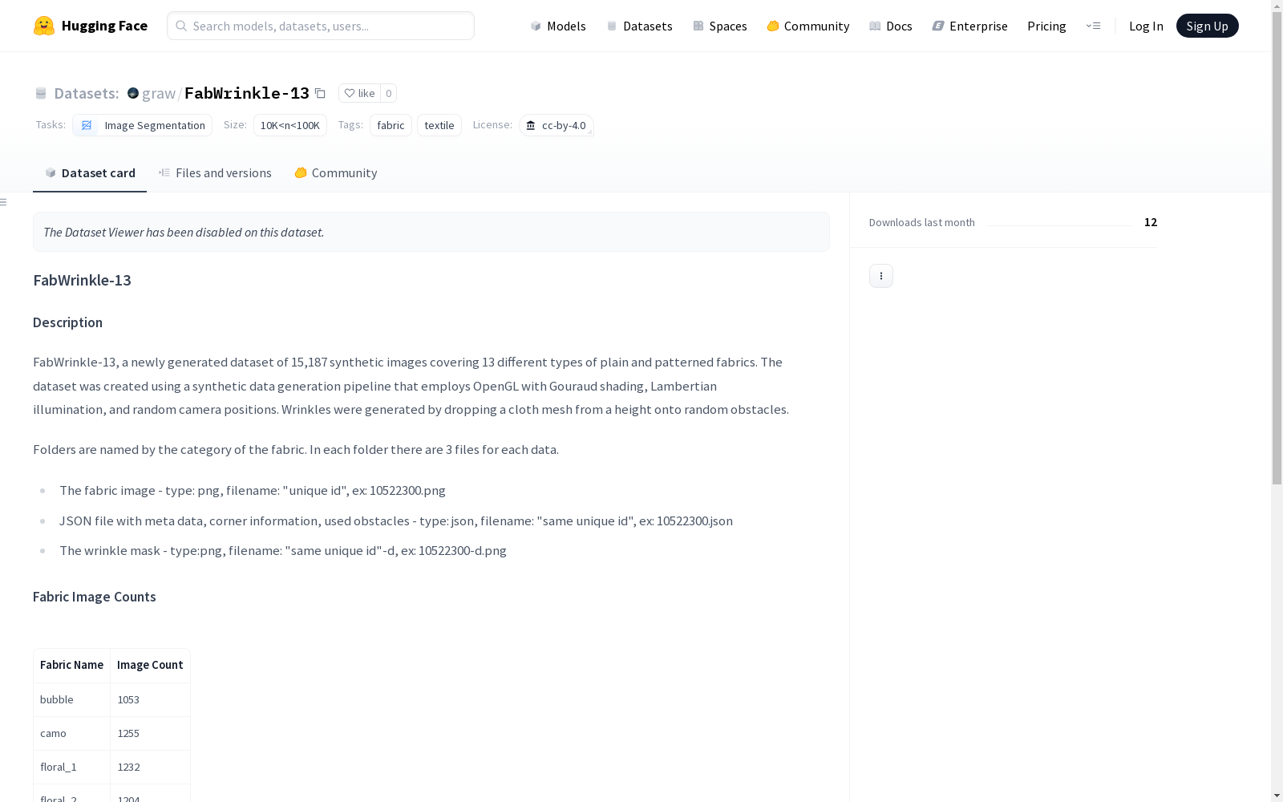Click the Description heading

pos(67,322)
